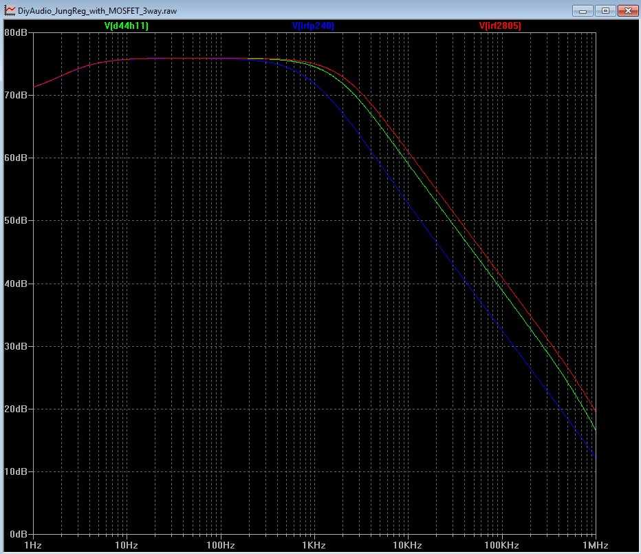Click the V(irf2805) red trace label
641x554 pixels.
coord(501,25)
